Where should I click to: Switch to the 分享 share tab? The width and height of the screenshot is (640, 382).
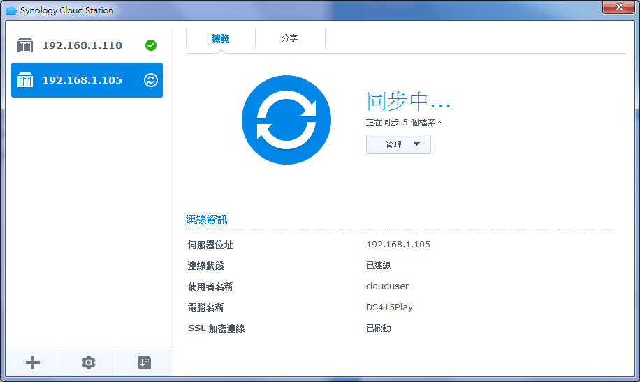290,38
